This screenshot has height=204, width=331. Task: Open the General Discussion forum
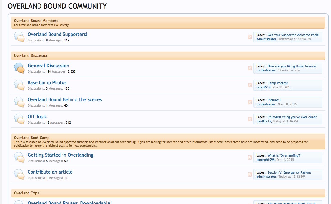(48, 66)
